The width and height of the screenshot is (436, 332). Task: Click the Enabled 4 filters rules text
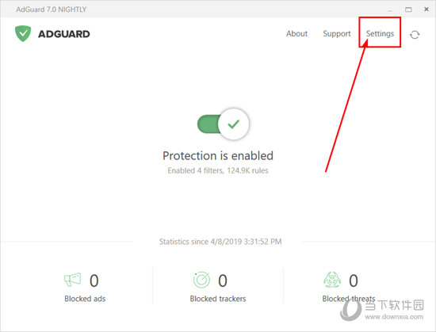[x=218, y=170]
